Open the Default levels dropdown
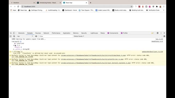The image size is (175, 98). pos(79,36)
